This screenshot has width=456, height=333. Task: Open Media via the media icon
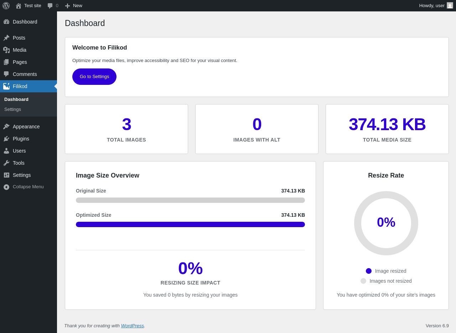6,50
